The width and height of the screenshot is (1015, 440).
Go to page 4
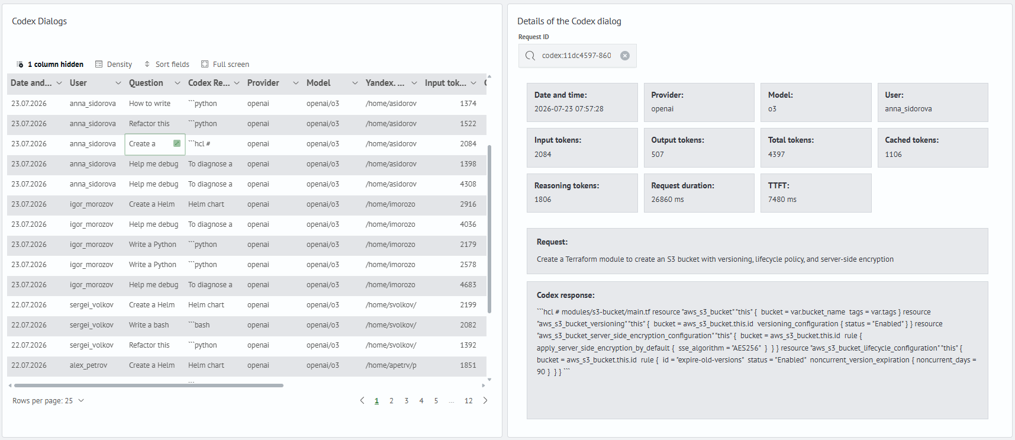click(421, 401)
